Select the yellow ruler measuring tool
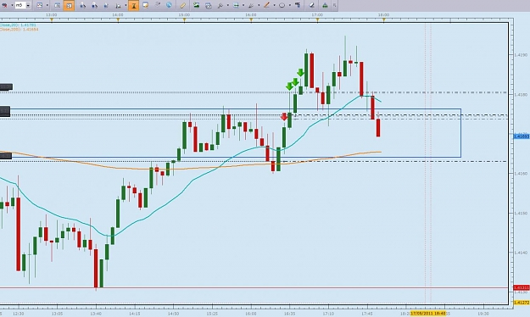Viewport: 530px width, 317px height. coord(182,5)
